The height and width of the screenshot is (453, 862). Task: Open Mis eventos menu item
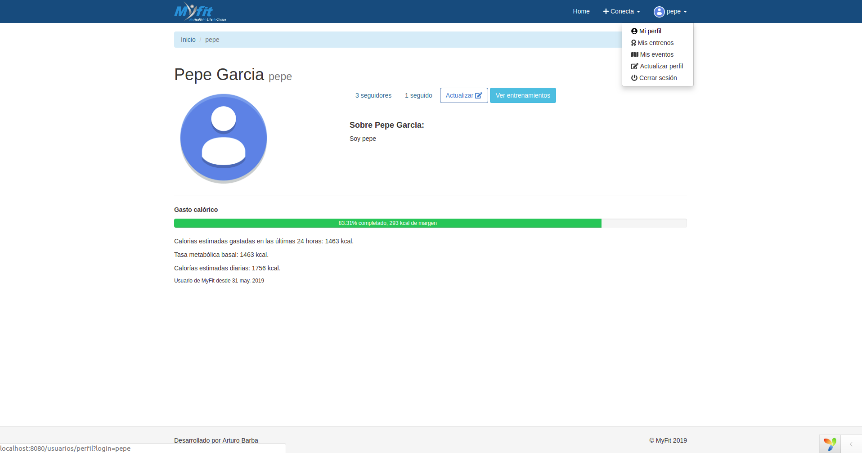(657, 54)
